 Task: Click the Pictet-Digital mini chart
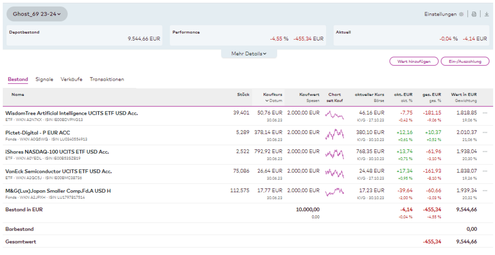335,135
